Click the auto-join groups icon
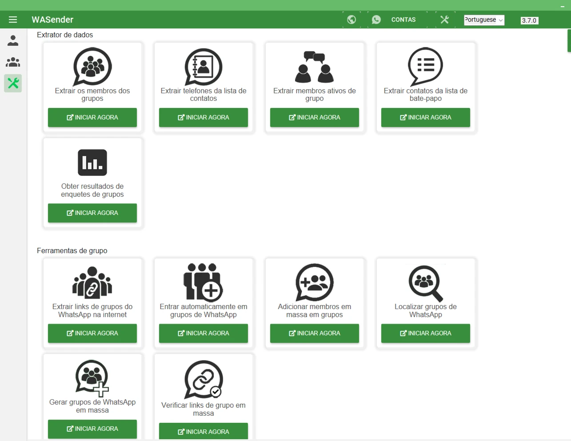The image size is (571, 441). 203,282
